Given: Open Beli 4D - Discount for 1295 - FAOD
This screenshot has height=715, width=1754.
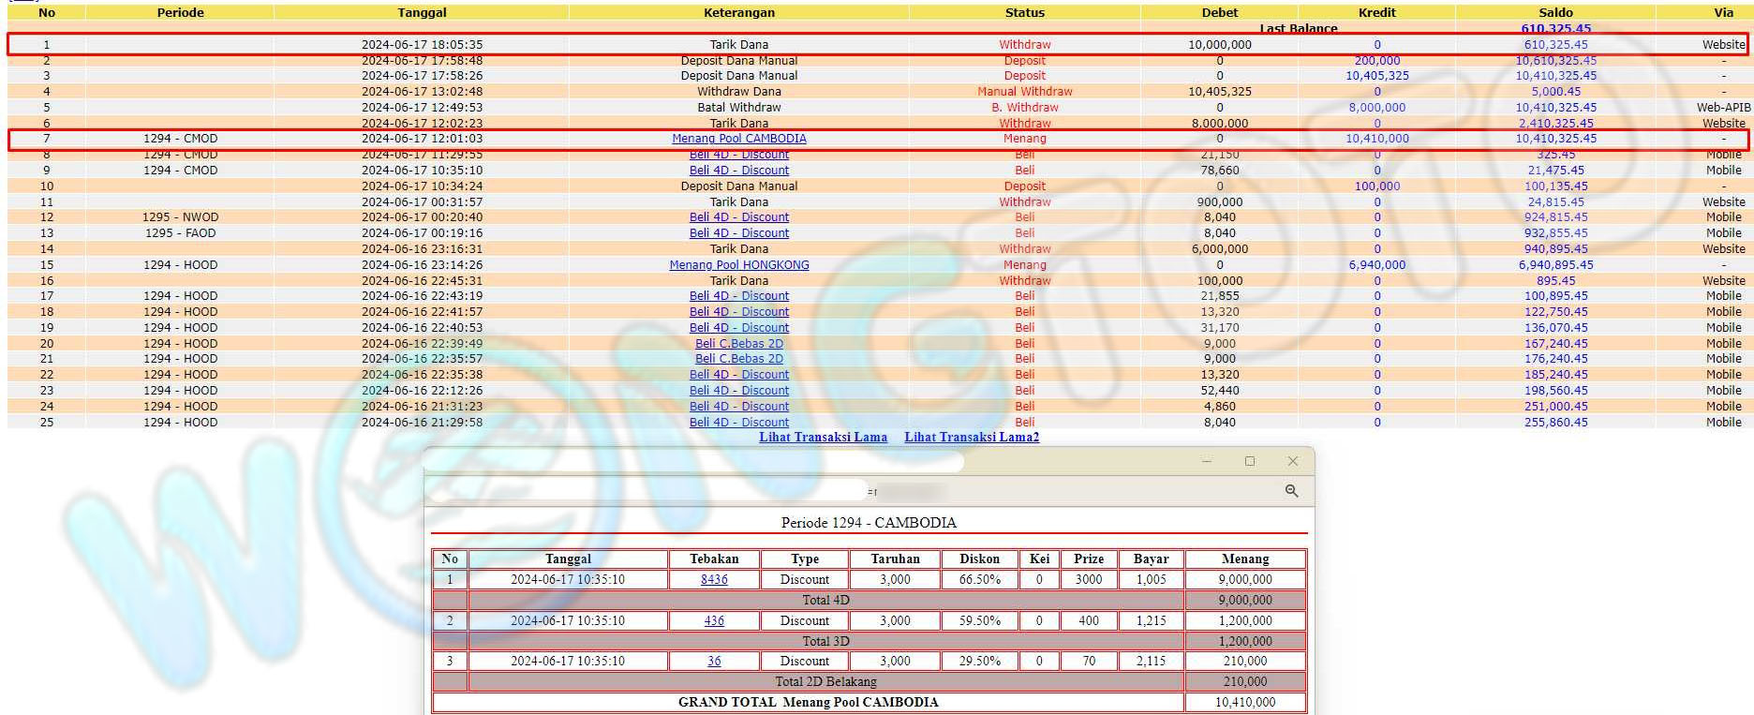Looking at the screenshot, I should [738, 233].
